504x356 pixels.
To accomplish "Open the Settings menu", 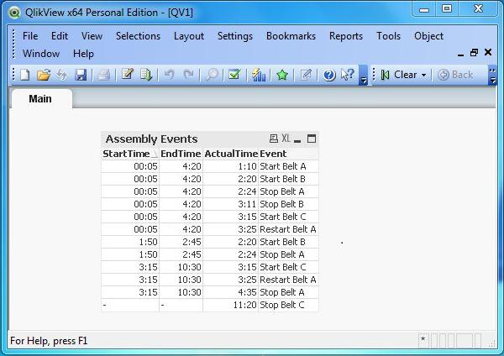I will 235,36.
